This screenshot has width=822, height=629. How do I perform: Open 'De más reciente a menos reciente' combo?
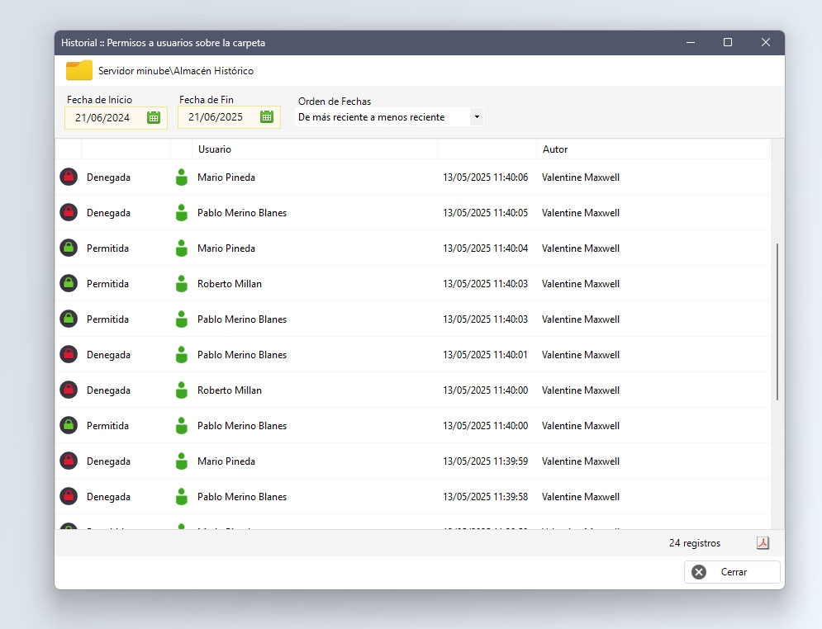pyautogui.click(x=389, y=116)
